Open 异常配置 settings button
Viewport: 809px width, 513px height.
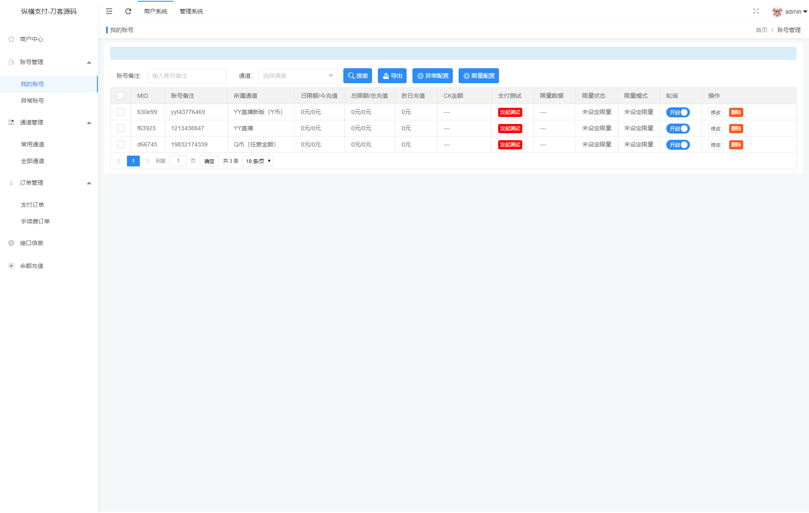432,76
